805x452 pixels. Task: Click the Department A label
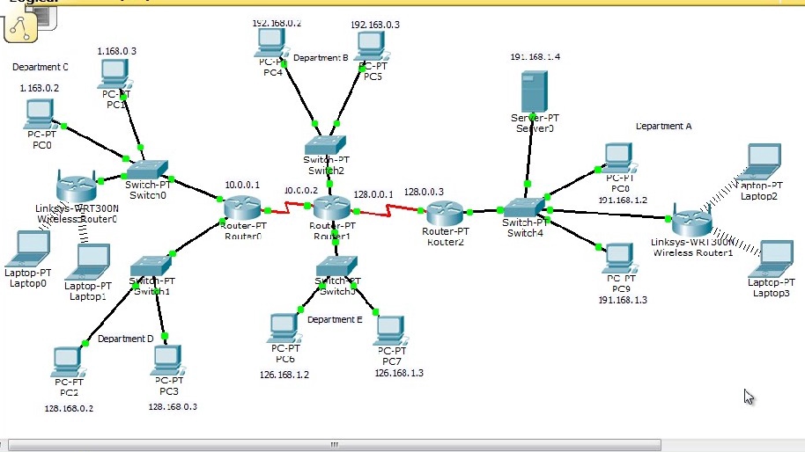pos(663,126)
